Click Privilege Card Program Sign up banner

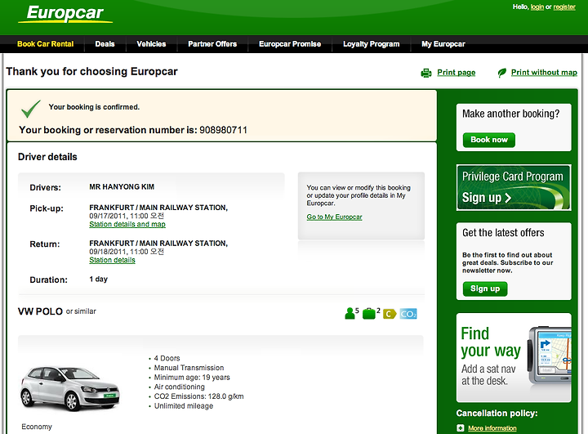coord(514,187)
